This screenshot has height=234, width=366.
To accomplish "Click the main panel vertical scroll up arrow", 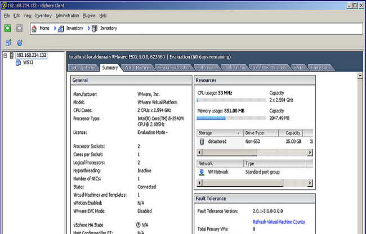I will [x=360, y=75].
